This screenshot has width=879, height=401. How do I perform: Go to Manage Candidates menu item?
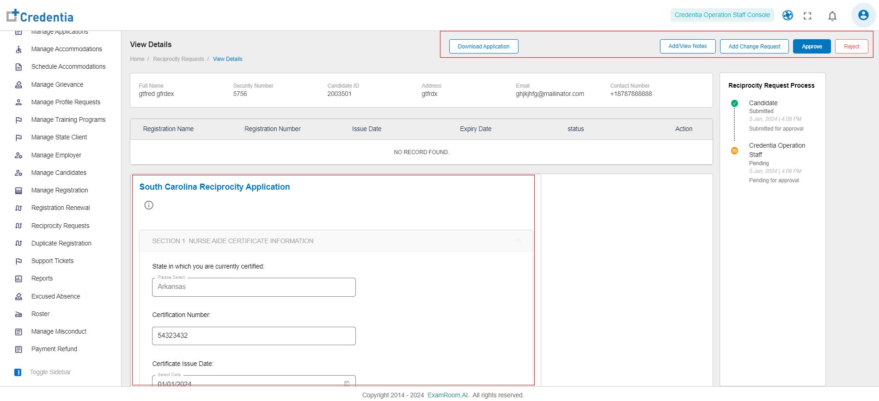59,173
